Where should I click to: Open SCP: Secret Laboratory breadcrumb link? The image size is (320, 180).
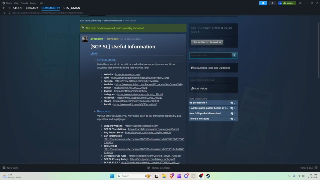click(90, 20)
